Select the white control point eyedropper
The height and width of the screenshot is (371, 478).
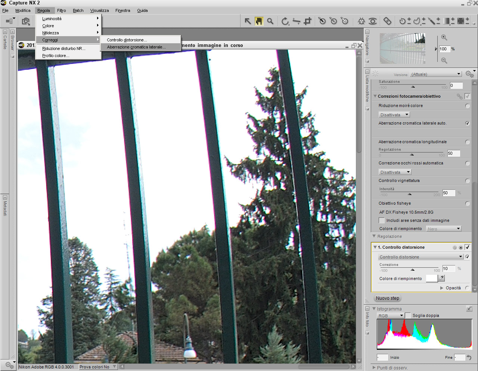[344, 21]
